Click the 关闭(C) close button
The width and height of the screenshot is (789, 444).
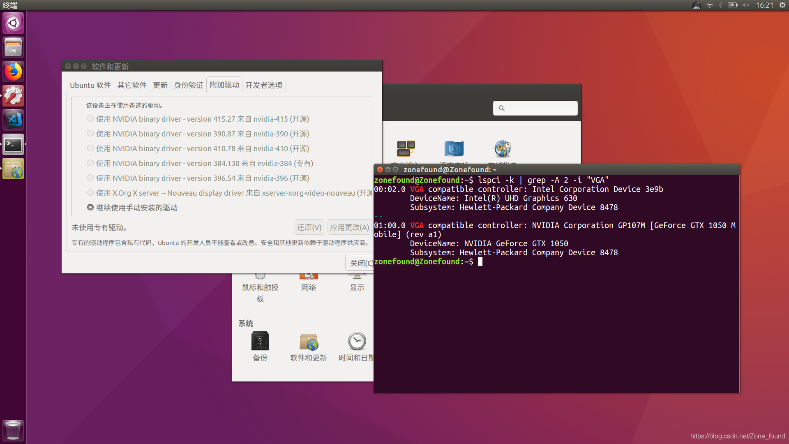(360, 263)
